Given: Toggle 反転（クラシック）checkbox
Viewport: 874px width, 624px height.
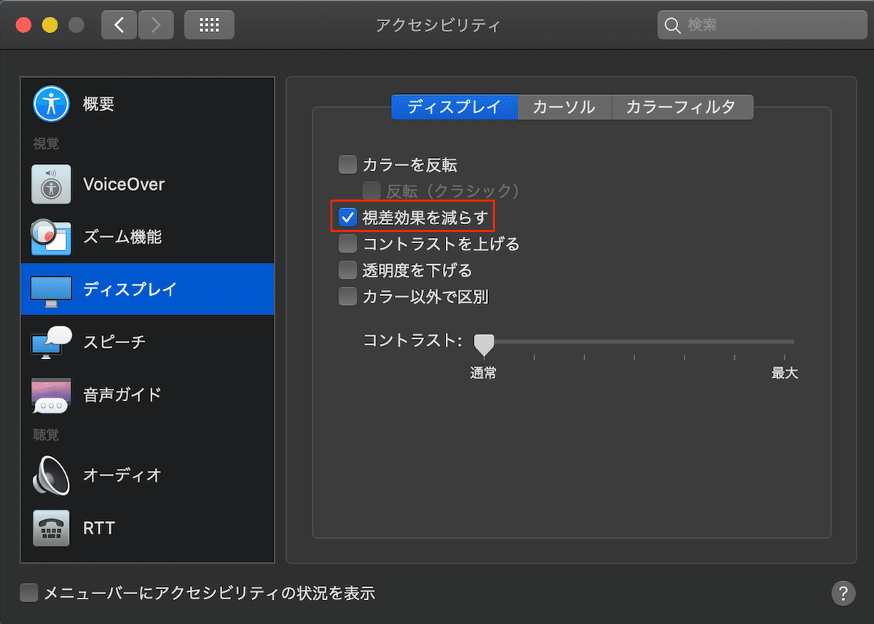Looking at the screenshot, I should 371,191.
